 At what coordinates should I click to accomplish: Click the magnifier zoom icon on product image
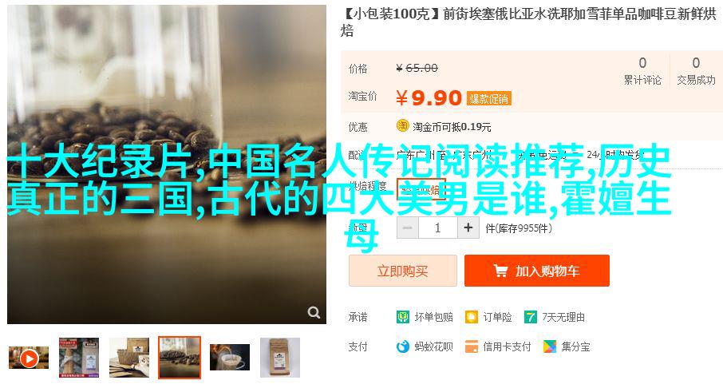tap(314, 313)
